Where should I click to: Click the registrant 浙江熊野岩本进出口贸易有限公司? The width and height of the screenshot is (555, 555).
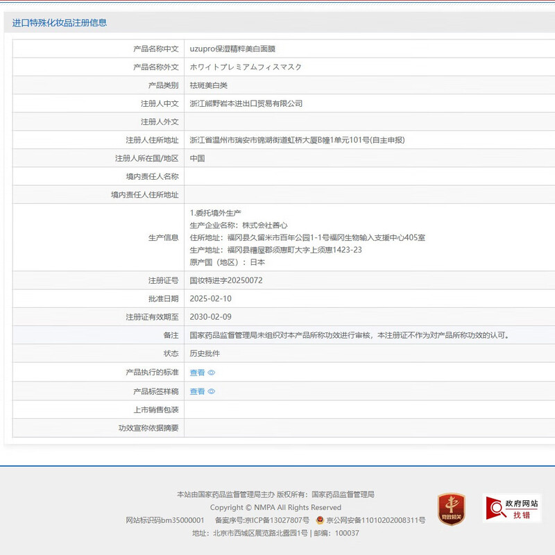pos(246,103)
